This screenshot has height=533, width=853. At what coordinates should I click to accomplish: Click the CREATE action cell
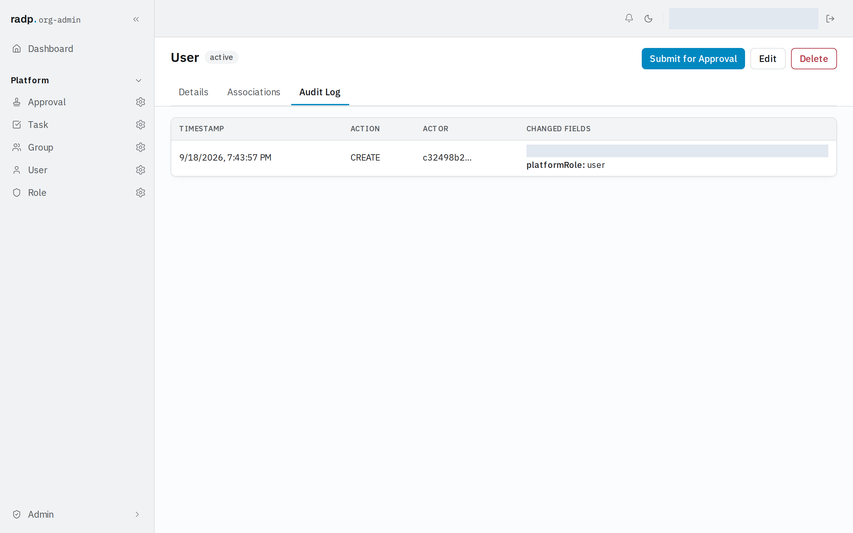[x=365, y=158]
